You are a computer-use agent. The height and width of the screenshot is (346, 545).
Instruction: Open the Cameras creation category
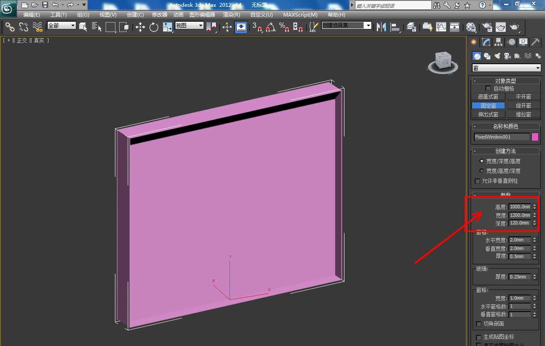coord(508,56)
